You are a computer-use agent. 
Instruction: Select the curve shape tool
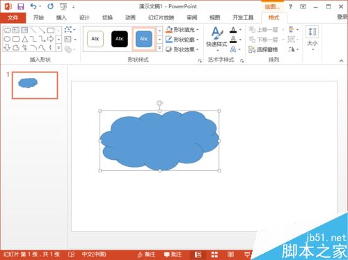coord(42,48)
